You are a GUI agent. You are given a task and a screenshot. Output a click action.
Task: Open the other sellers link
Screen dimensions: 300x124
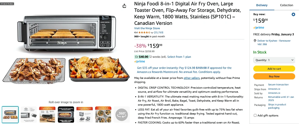(192, 78)
